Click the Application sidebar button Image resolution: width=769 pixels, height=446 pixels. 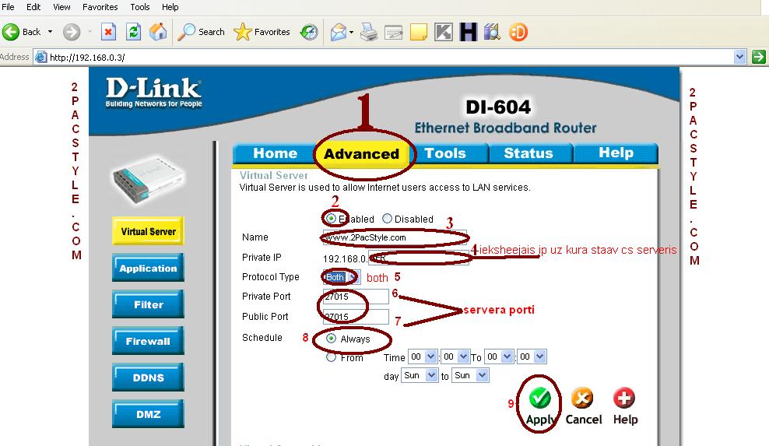[x=148, y=268]
